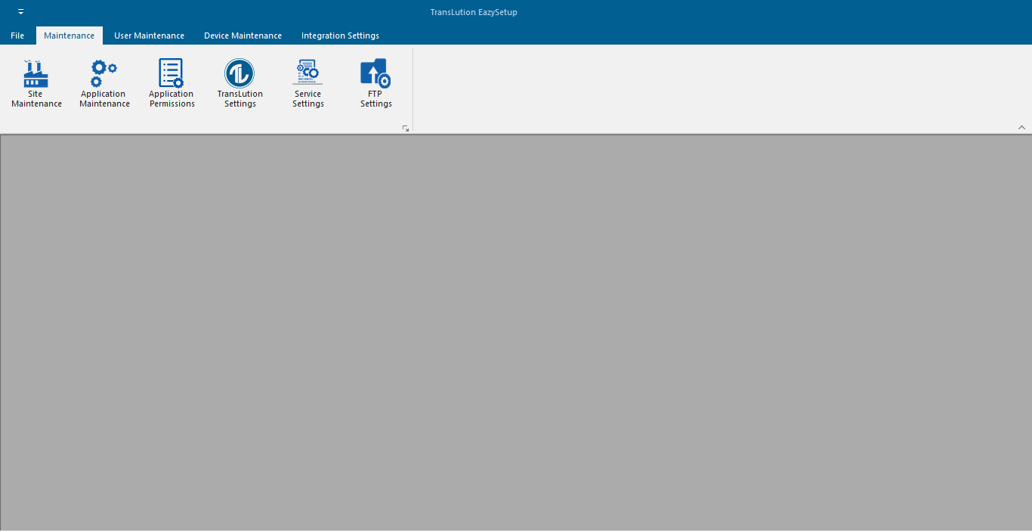Click the FTP upload folder icon
Viewport: 1032px width, 532px height.
click(375, 70)
